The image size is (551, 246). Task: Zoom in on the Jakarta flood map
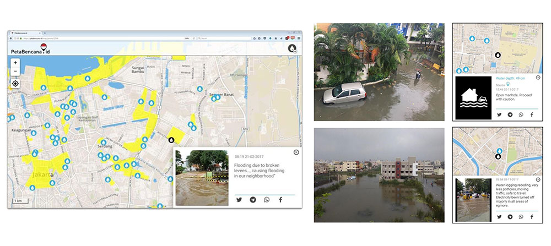point(15,63)
